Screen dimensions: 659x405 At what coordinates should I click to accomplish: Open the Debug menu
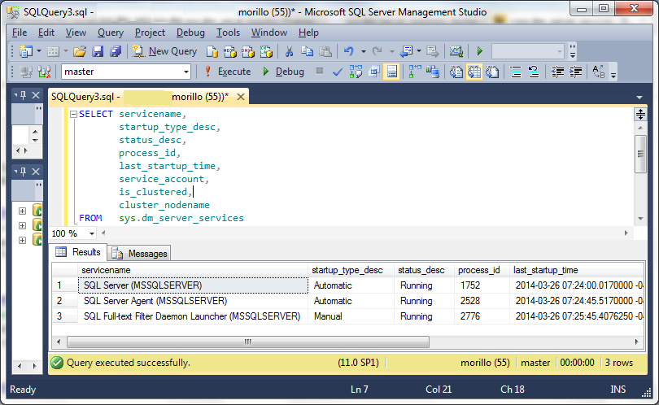tap(190, 33)
